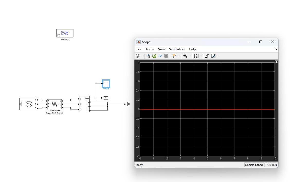Click the Step Back options icon
The height and width of the screenshot is (182, 291).
click(148, 56)
